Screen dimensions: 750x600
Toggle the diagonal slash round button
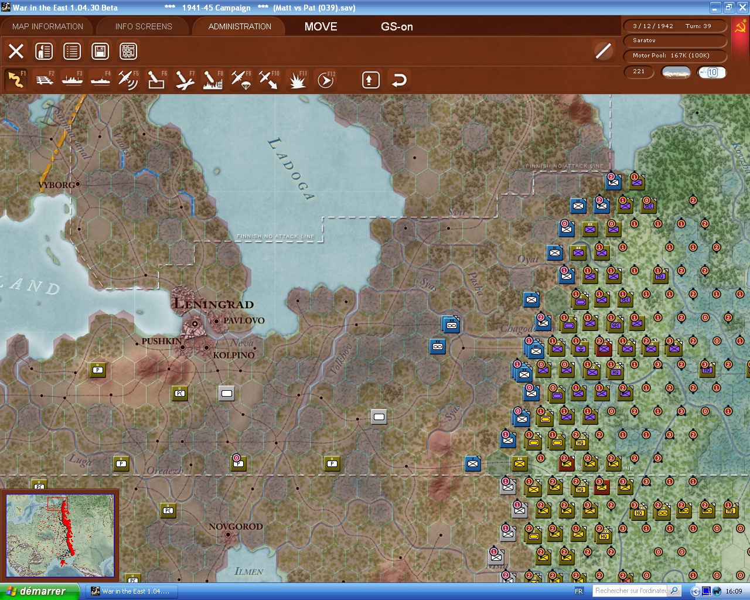(603, 51)
